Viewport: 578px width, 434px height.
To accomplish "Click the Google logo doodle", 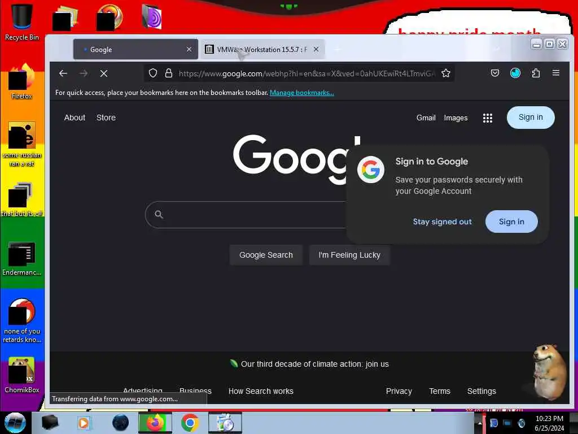I will [x=297, y=159].
